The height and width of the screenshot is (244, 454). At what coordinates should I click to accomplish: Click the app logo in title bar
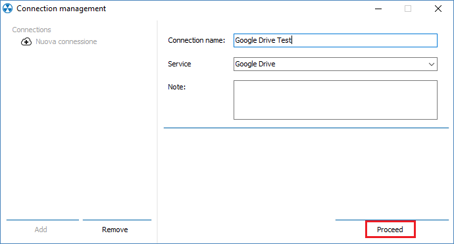(7, 9)
